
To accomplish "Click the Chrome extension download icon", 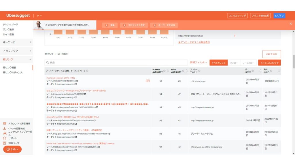I will click(5, 129).
